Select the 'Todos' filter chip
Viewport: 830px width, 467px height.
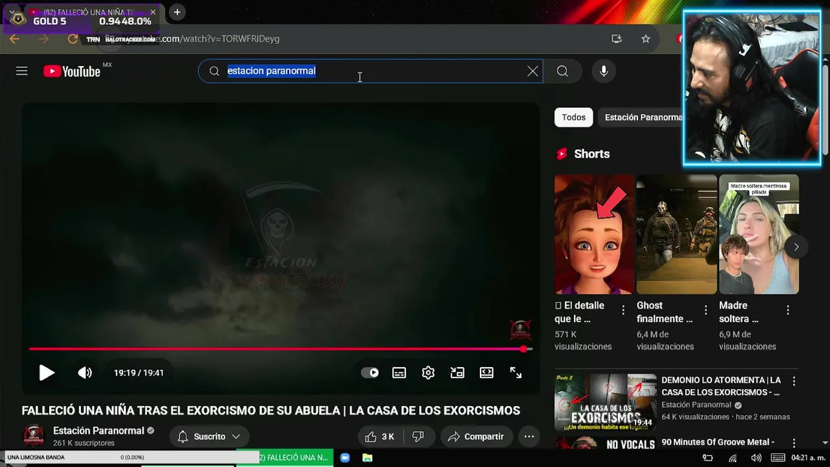(x=573, y=117)
